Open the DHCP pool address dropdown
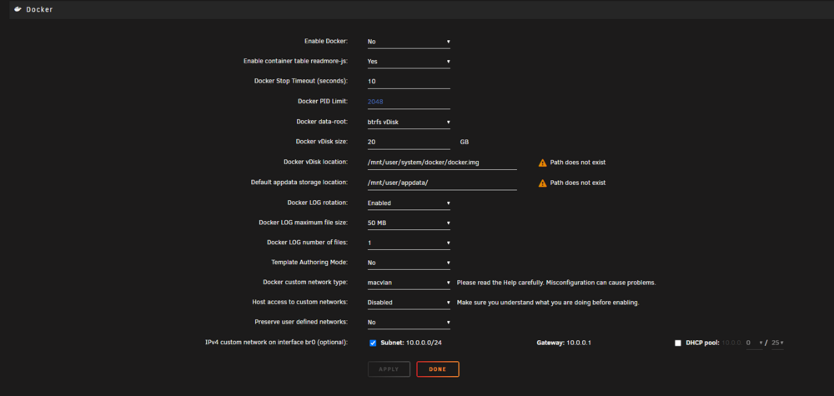 (x=754, y=343)
